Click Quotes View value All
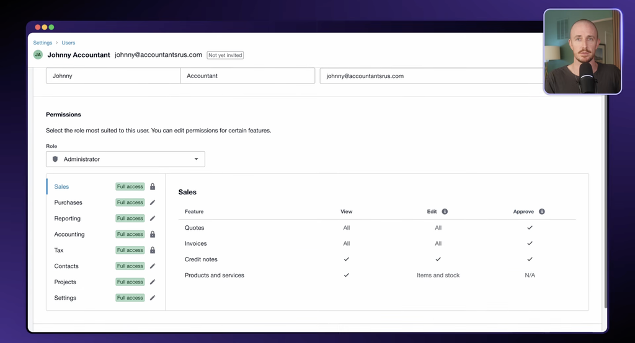 pyautogui.click(x=346, y=228)
